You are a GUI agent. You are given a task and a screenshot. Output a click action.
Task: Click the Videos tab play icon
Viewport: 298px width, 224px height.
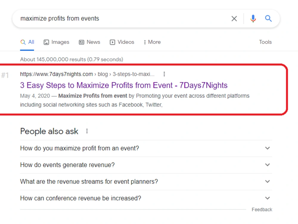(112, 42)
